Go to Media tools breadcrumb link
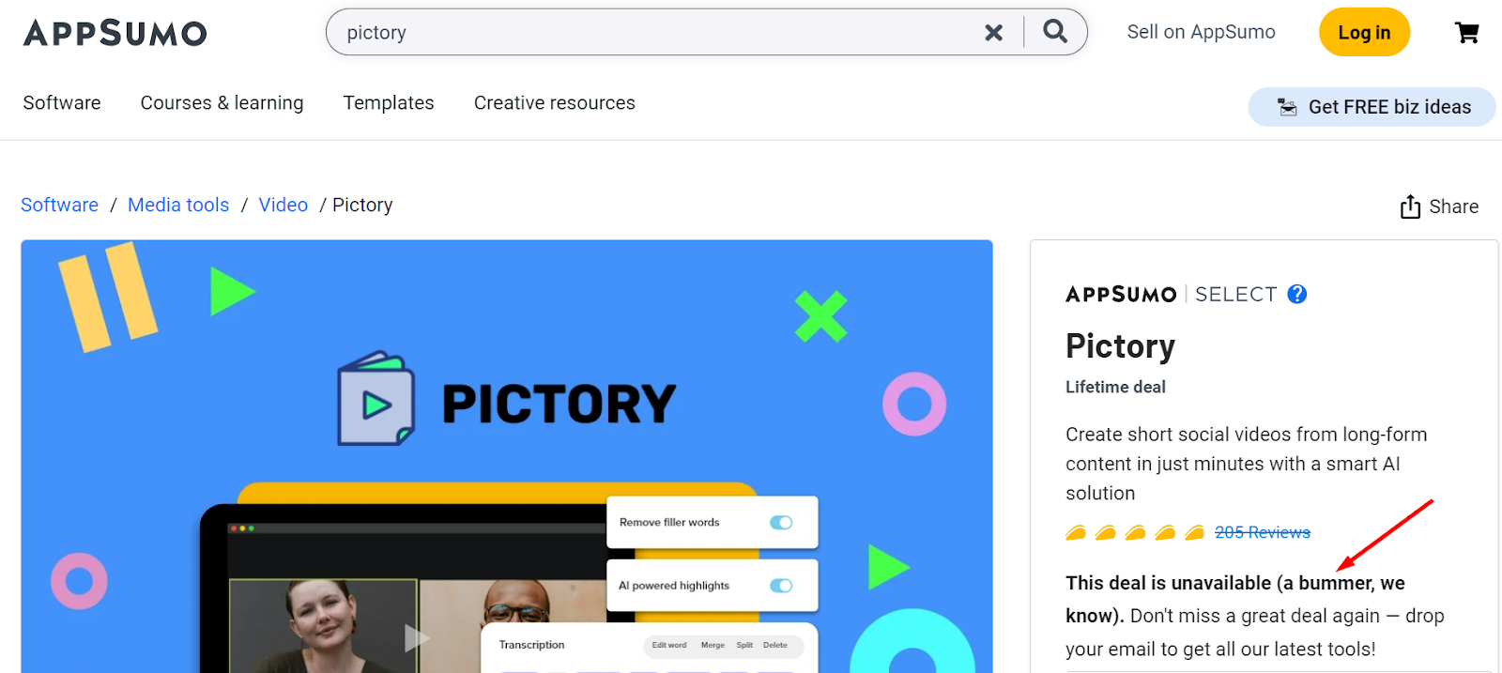The image size is (1502, 673). 178,205
